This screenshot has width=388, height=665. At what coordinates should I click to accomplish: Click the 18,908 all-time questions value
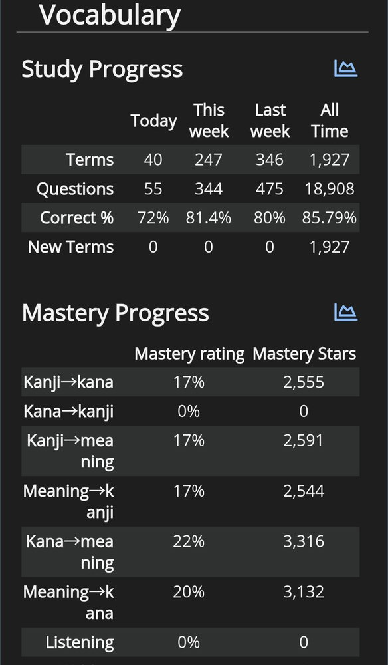pos(330,189)
